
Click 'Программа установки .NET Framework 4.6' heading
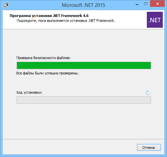[x=49, y=16]
